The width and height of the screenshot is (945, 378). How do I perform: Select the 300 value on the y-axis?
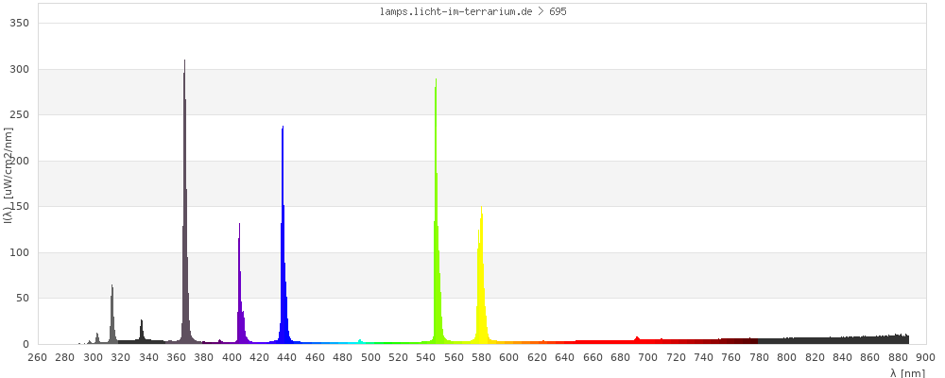(19, 69)
